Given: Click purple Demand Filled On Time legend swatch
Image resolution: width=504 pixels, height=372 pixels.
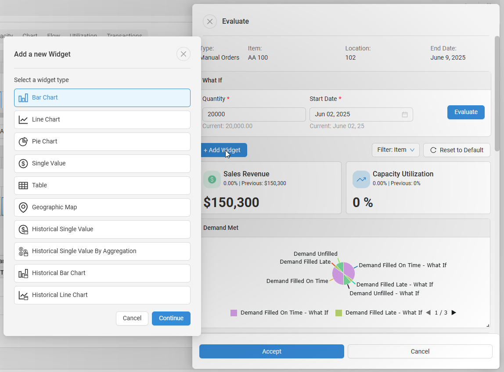Looking at the screenshot, I should pyautogui.click(x=234, y=313).
